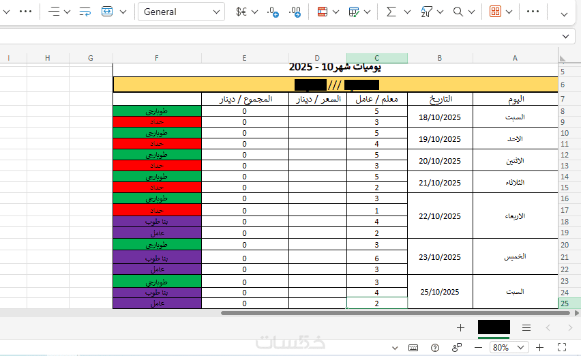Toggle ribbon display options chevron
The image size is (581, 356).
coord(564,14)
